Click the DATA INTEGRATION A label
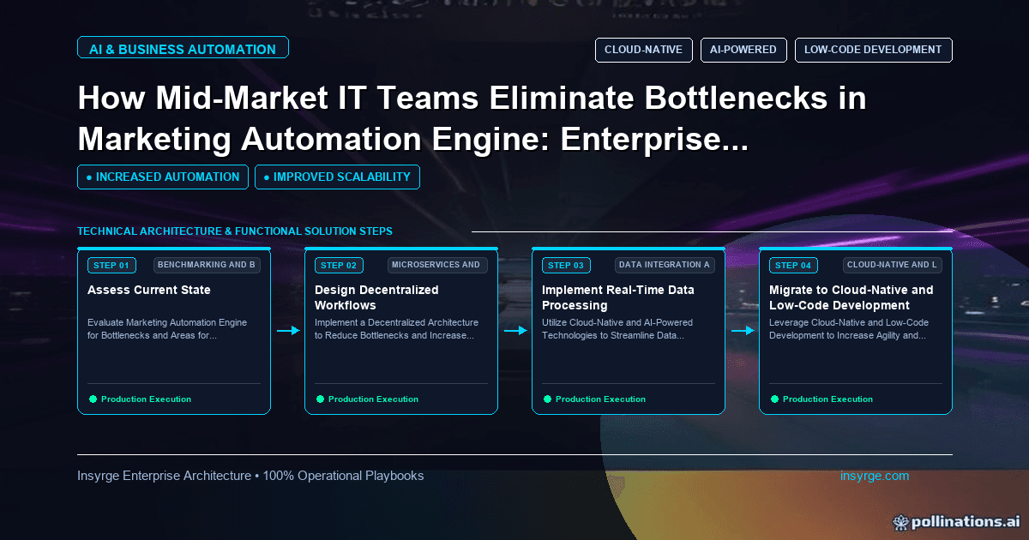Screen dimensions: 1029x540 tap(665, 265)
